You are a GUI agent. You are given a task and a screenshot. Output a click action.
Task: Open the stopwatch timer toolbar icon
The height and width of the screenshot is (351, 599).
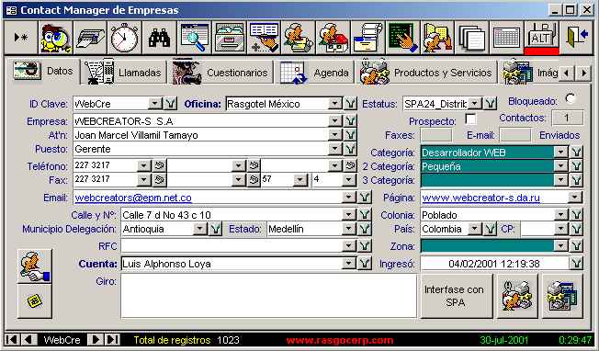point(125,38)
